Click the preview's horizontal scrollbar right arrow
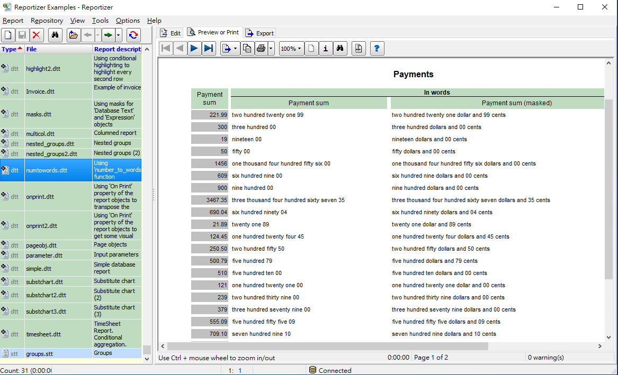This screenshot has height=375, width=618. click(600, 346)
